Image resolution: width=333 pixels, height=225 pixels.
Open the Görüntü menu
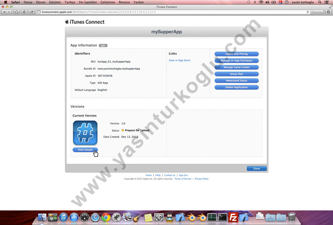click(x=55, y=2)
